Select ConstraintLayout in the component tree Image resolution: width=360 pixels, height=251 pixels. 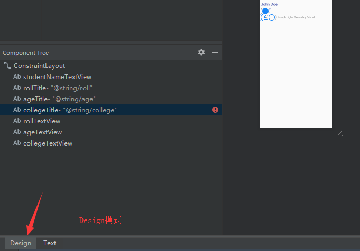coord(40,66)
